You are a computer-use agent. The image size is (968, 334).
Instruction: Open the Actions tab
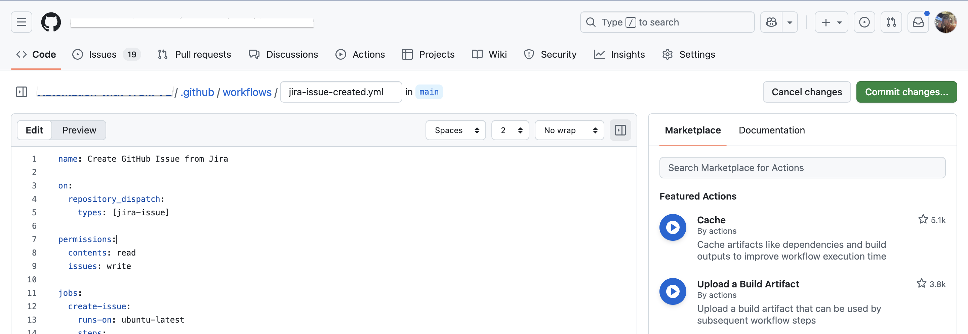point(360,54)
